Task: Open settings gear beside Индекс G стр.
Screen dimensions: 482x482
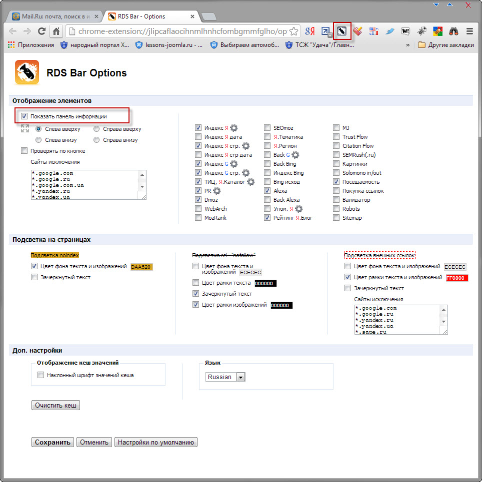Action: (245, 173)
